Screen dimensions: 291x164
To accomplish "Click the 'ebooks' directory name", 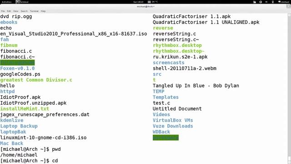I will click(x=9, y=22).
